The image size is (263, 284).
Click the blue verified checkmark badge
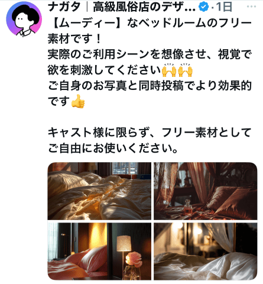pos(203,7)
